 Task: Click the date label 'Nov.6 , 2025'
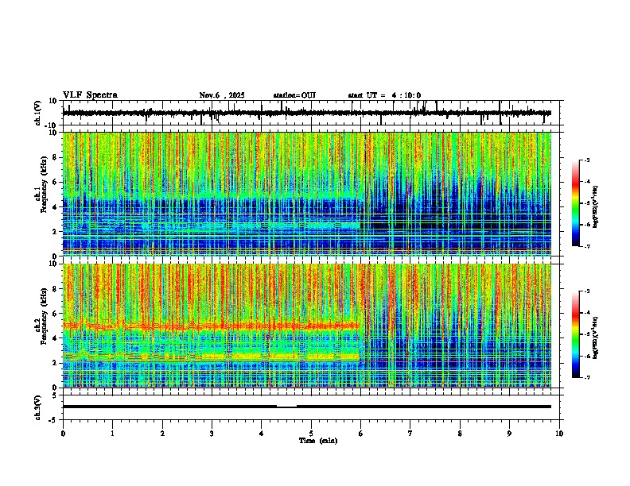coord(222,95)
